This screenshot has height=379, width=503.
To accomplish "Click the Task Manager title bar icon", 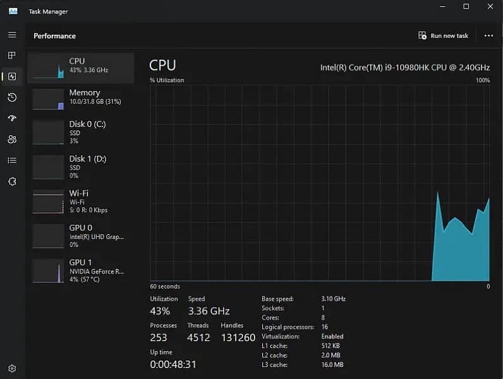I will tap(13, 11).
